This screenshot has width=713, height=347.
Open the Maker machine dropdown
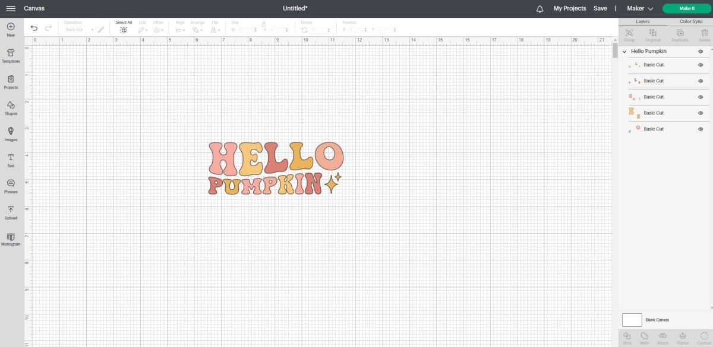pos(640,9)
